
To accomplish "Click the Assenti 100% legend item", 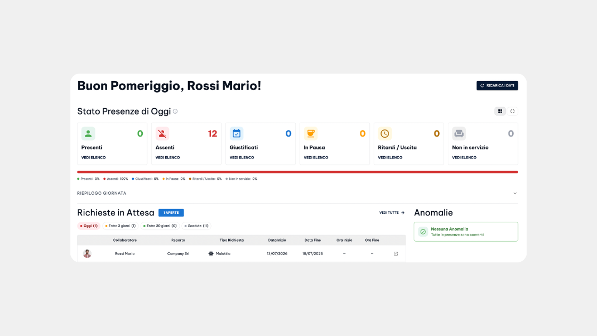I will tap(116, 179).
